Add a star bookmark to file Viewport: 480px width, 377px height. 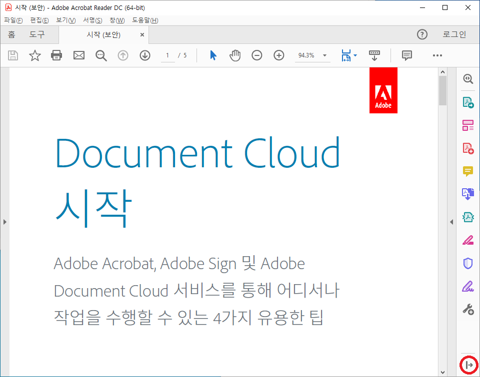tap(35, 55)
